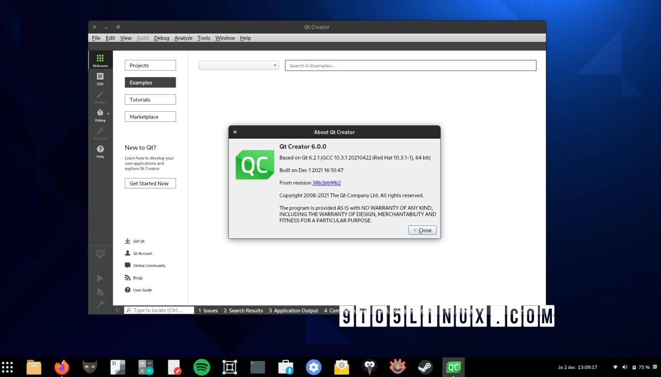Click the Build hammer icon
The image size is (661, 377).
point(100,304)
